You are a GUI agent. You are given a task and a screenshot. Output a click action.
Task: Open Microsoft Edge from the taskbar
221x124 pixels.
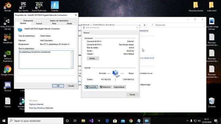107,121
